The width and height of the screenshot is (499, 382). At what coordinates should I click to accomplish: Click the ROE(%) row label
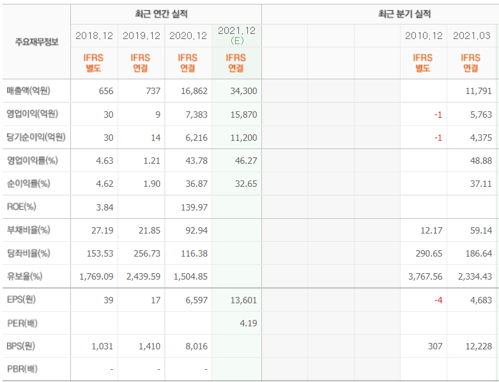(21, 207)
